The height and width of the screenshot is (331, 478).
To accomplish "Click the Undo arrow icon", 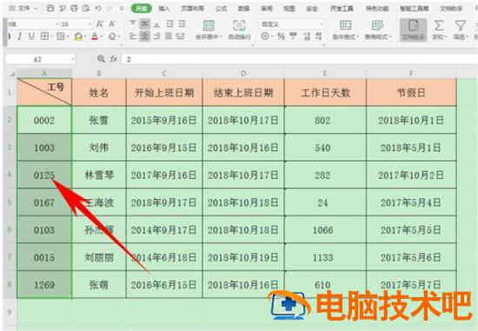I will (98, 8).
